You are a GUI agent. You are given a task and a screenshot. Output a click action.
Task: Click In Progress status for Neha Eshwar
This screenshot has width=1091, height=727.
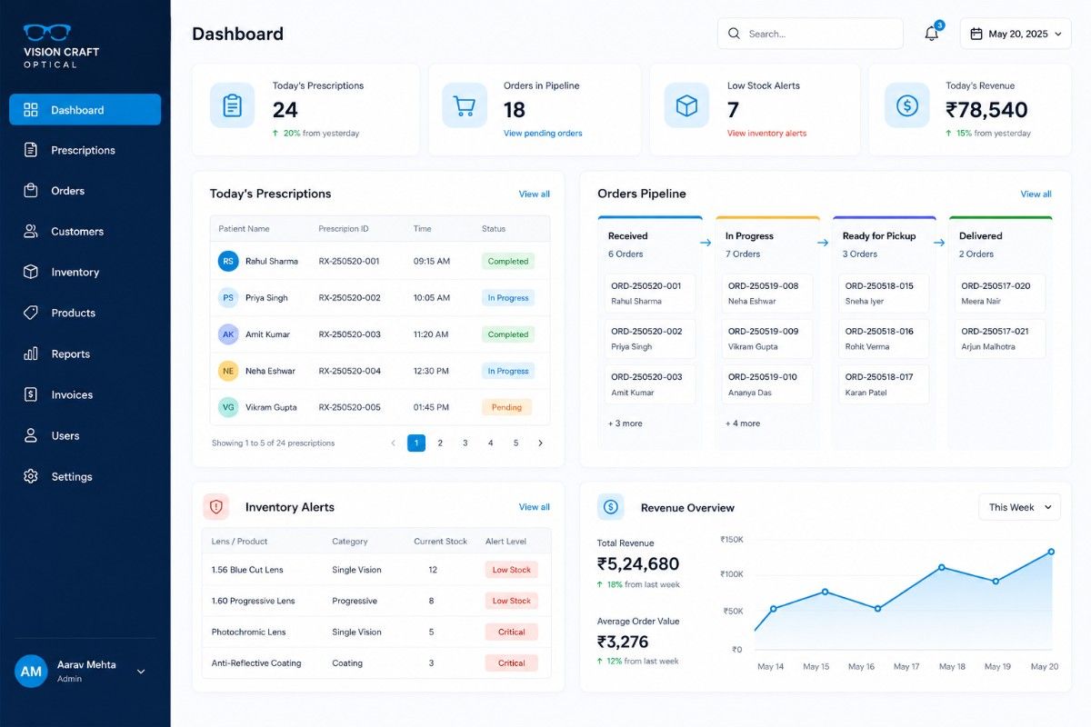507,371
